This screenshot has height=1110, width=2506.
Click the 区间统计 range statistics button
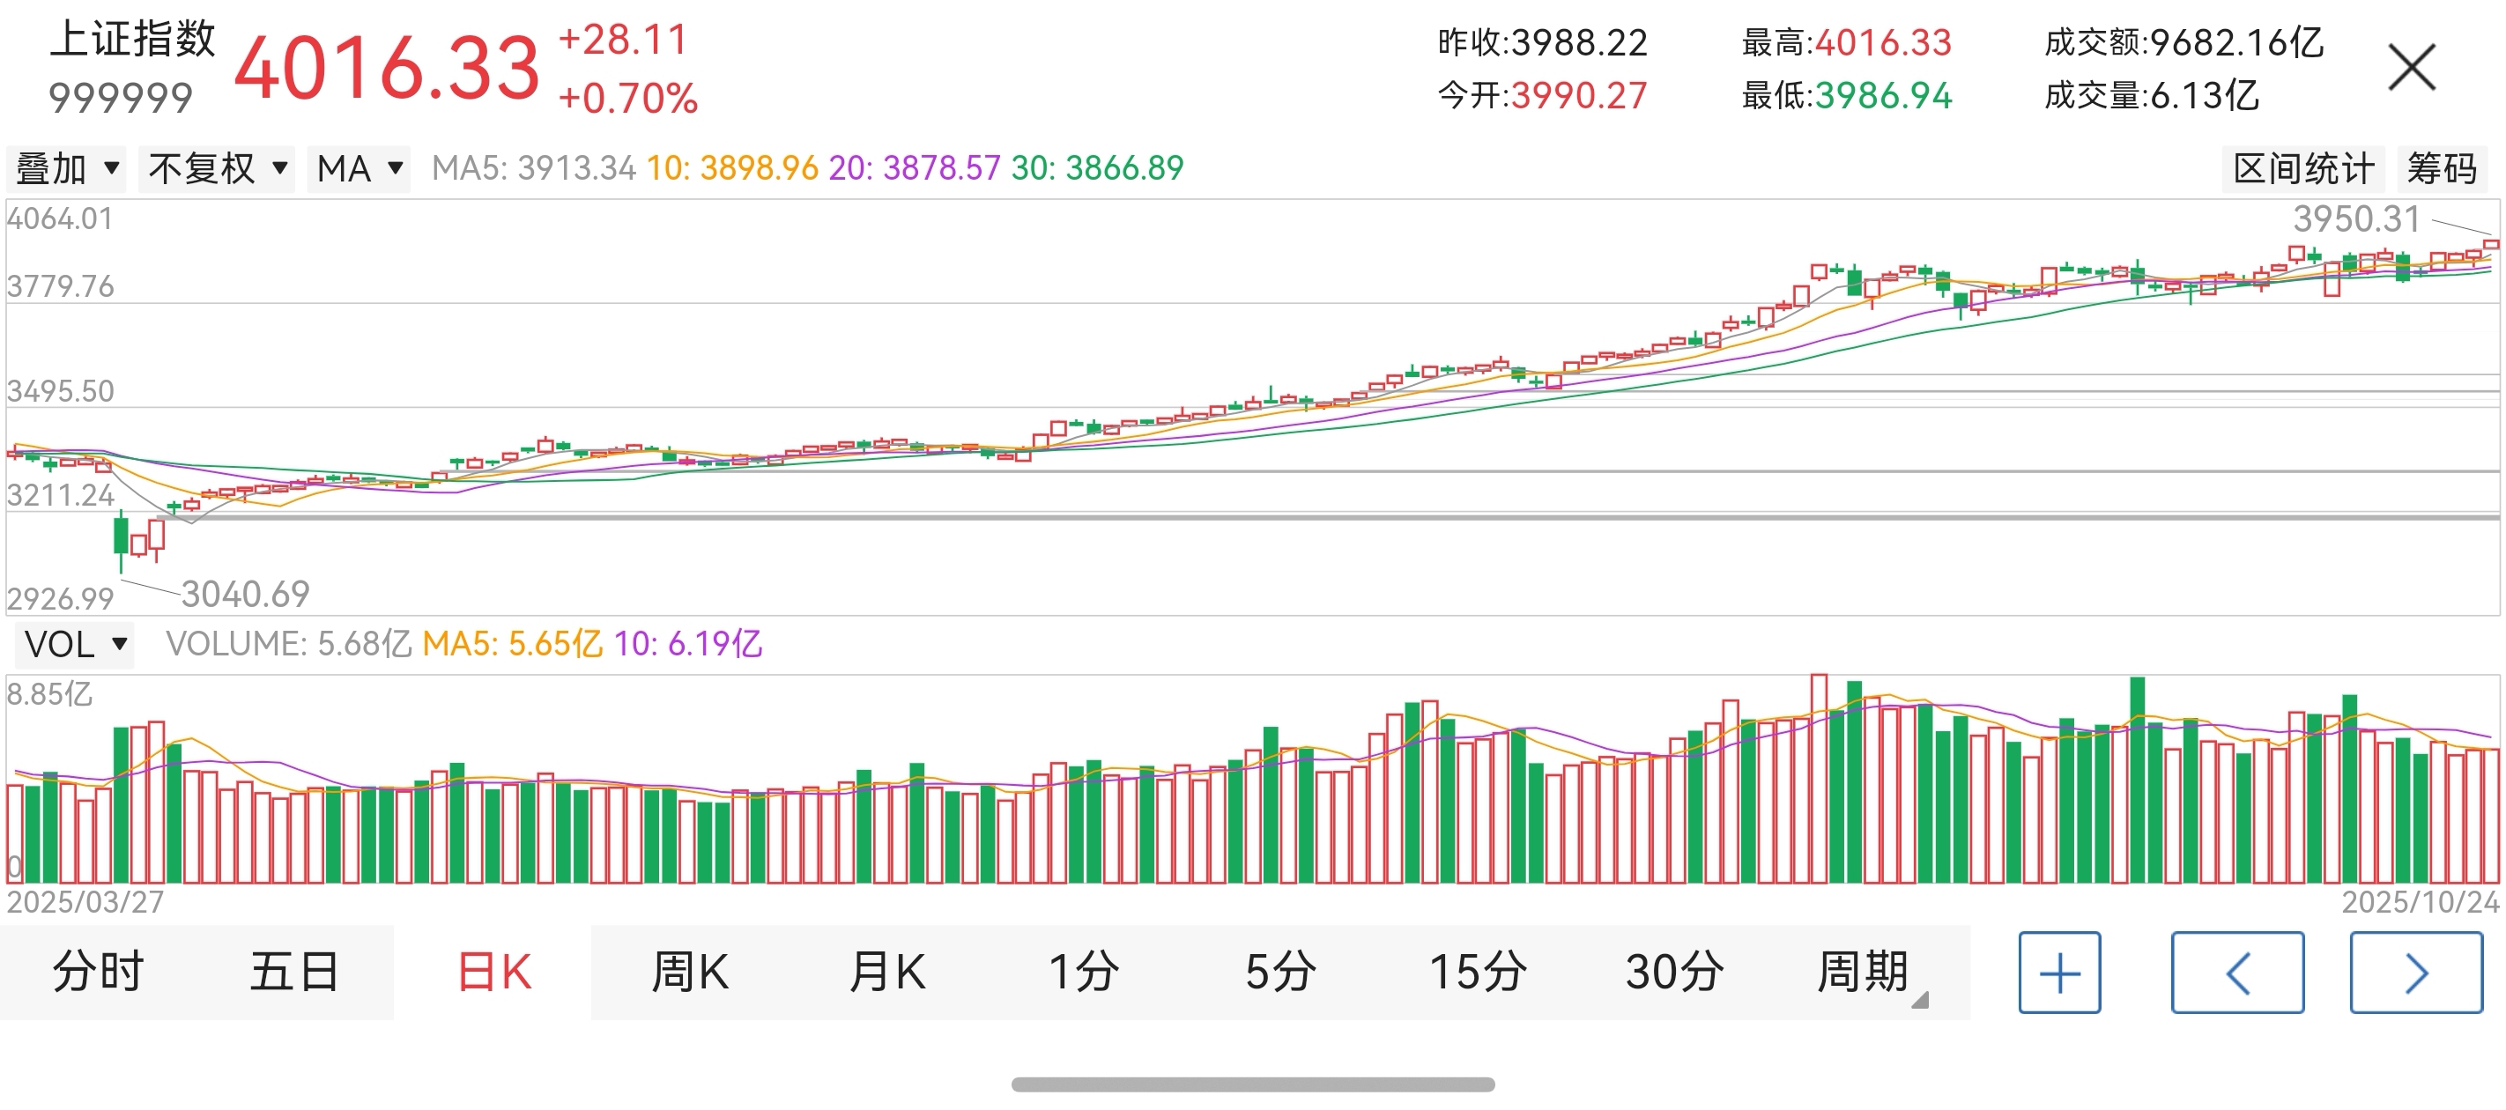click(2302, 168)
